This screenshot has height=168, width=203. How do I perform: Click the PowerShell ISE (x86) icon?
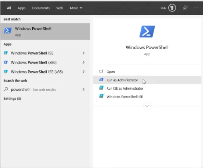tap(6, 72)
